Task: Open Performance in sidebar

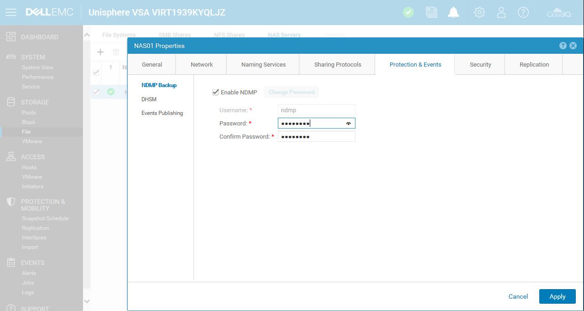Action: click(x=37, y=77)
